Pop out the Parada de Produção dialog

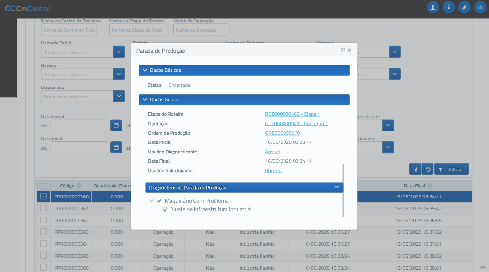pos(343,50)
